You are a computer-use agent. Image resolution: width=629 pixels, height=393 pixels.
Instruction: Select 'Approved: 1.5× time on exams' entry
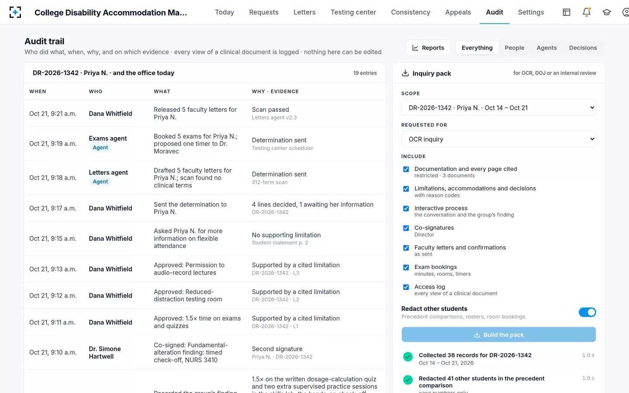click(x=205, y=322)
